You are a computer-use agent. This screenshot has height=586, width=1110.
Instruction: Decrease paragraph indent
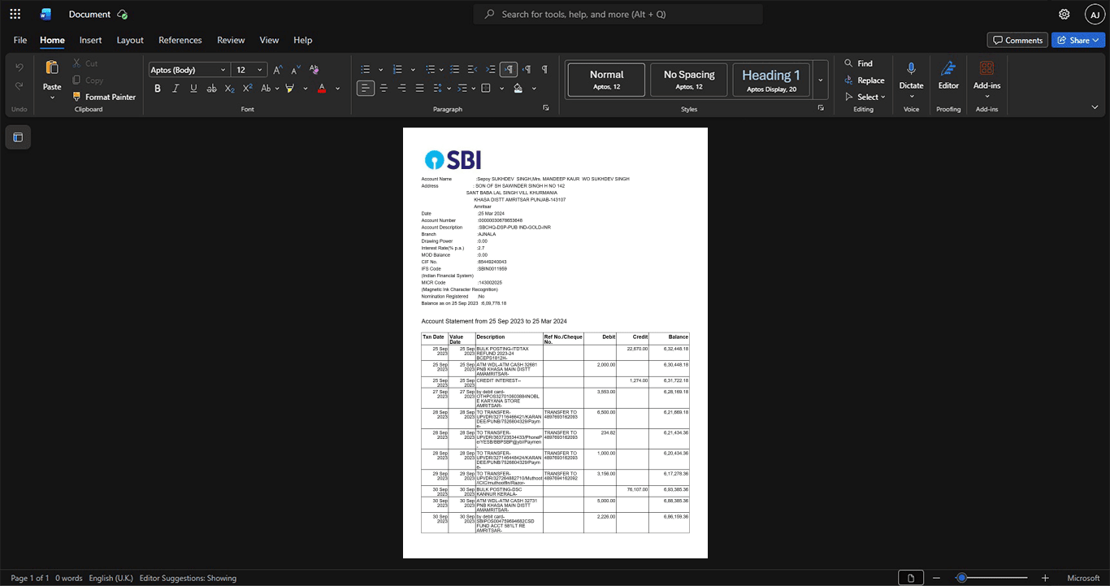(473, 70)
